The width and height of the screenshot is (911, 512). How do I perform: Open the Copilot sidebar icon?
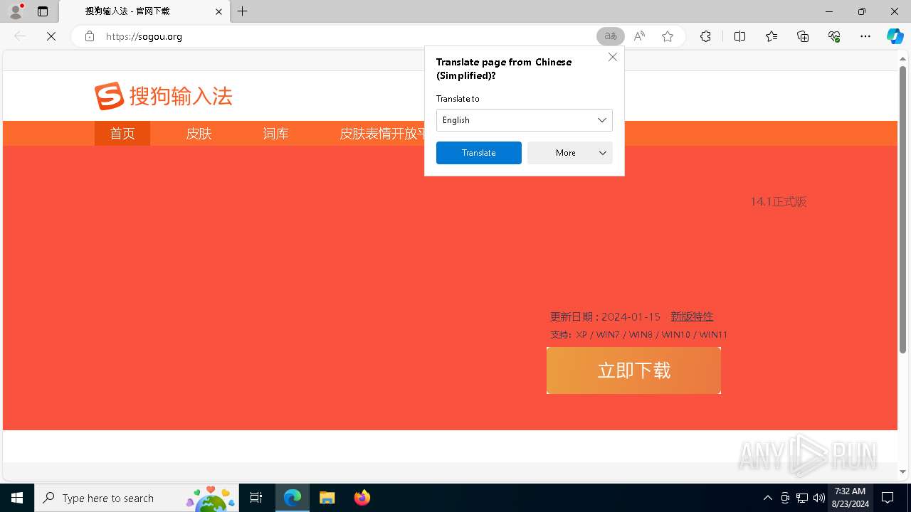point(895,36)
